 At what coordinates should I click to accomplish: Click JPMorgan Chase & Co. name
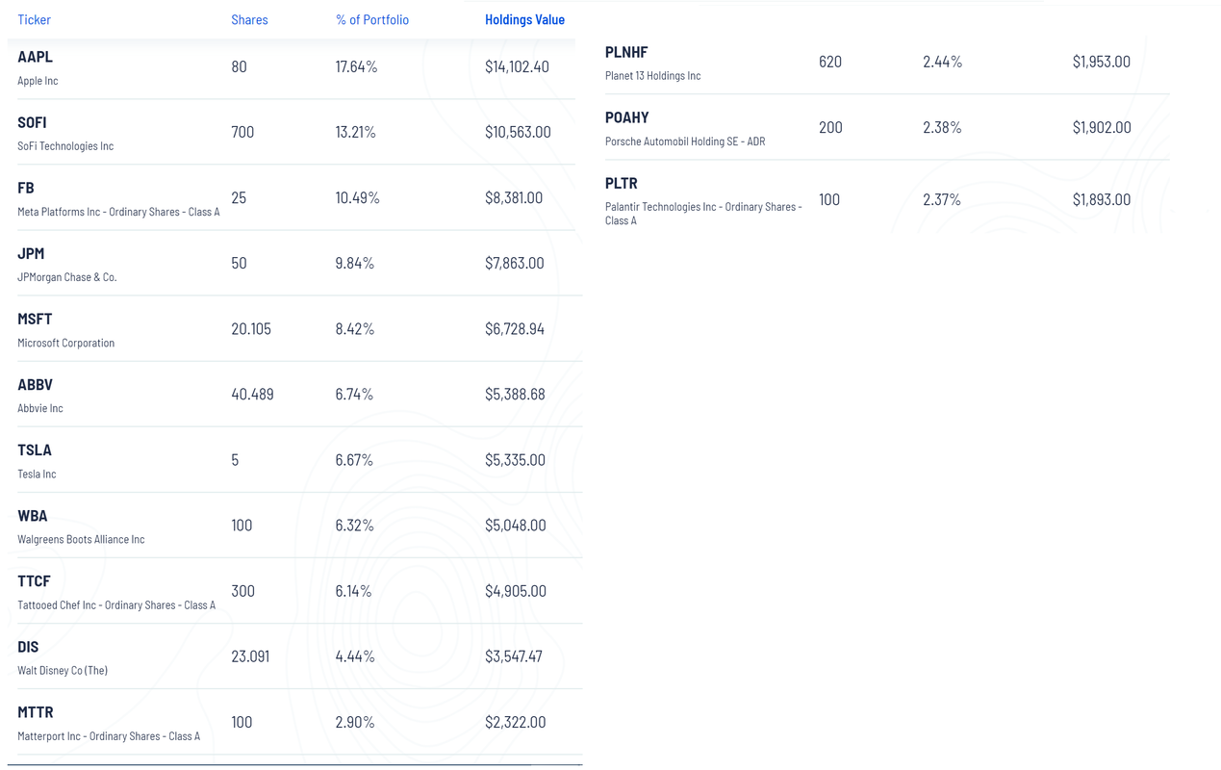pyautogui.click(x=67, y=277)
